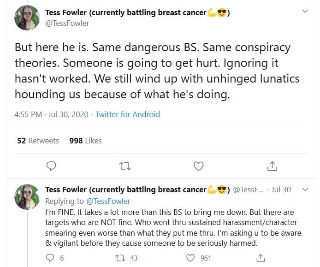Screen dimensions: 320x267
Task: Like the reply tweet with 961 likes
Action: pyautogui.click(x=190, y=258)
